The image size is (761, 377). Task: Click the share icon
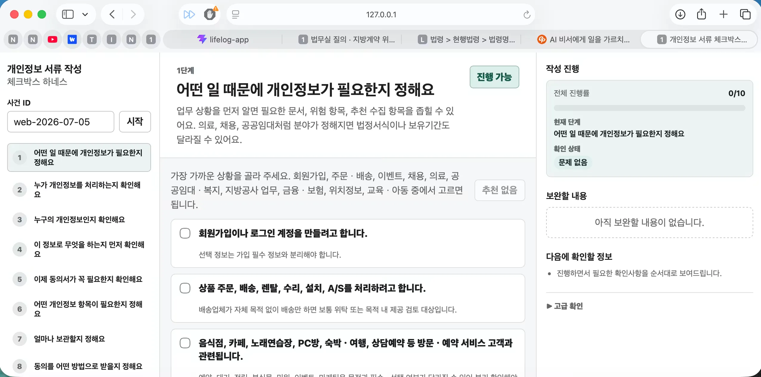(x=702, y=14)
